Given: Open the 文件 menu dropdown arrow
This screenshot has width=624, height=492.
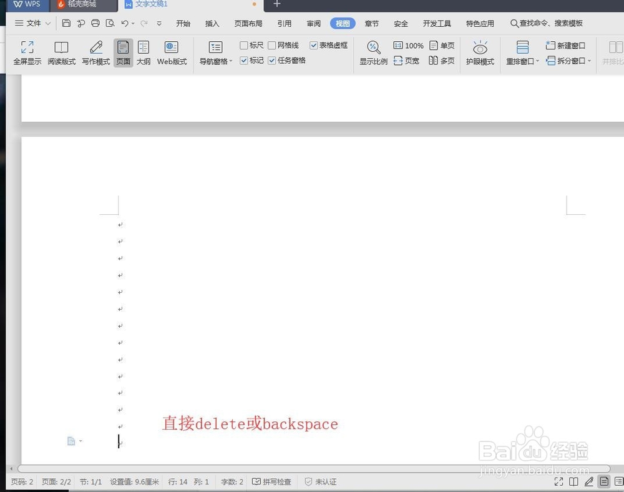Looking at the screenshot, I should 48,24.
